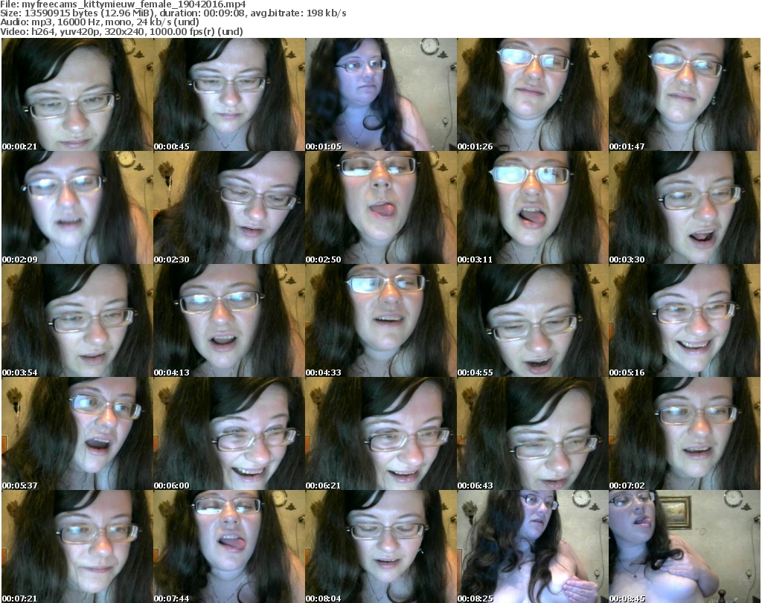
Task: Select the thumbnail at 00:04:33
Action: [381, 321]
